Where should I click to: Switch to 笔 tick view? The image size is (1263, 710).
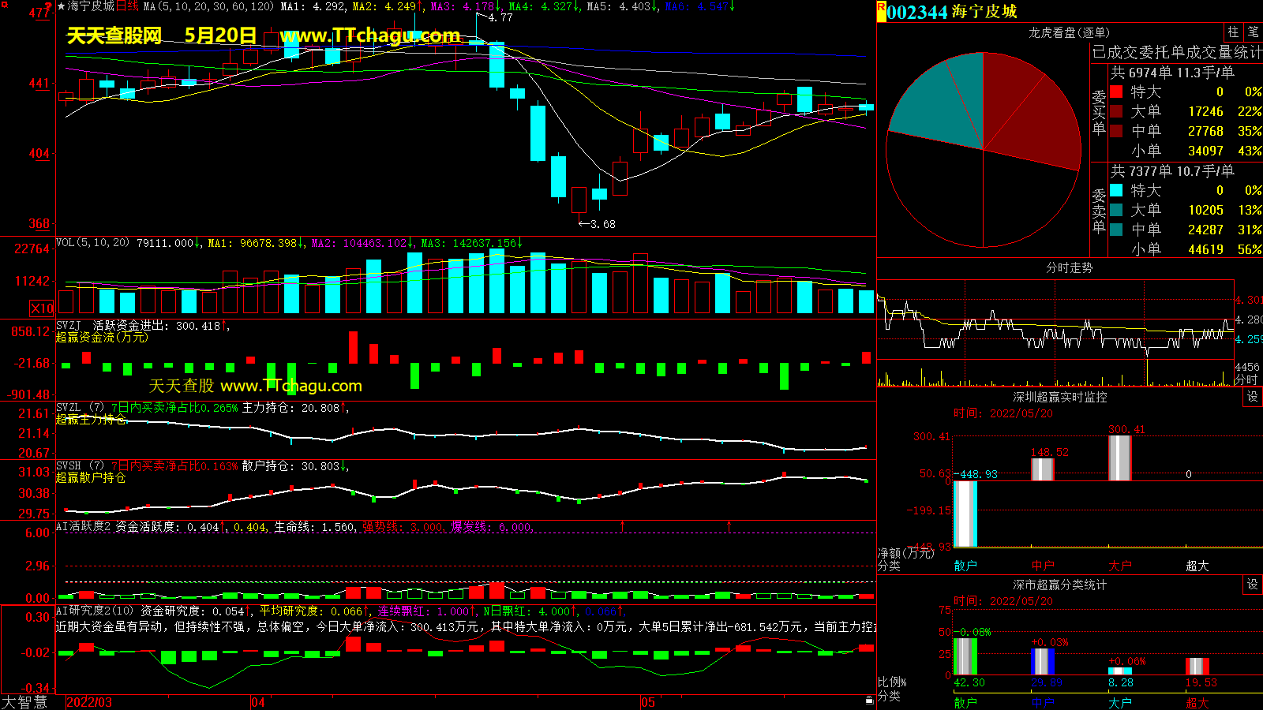tap(1253, 32)
